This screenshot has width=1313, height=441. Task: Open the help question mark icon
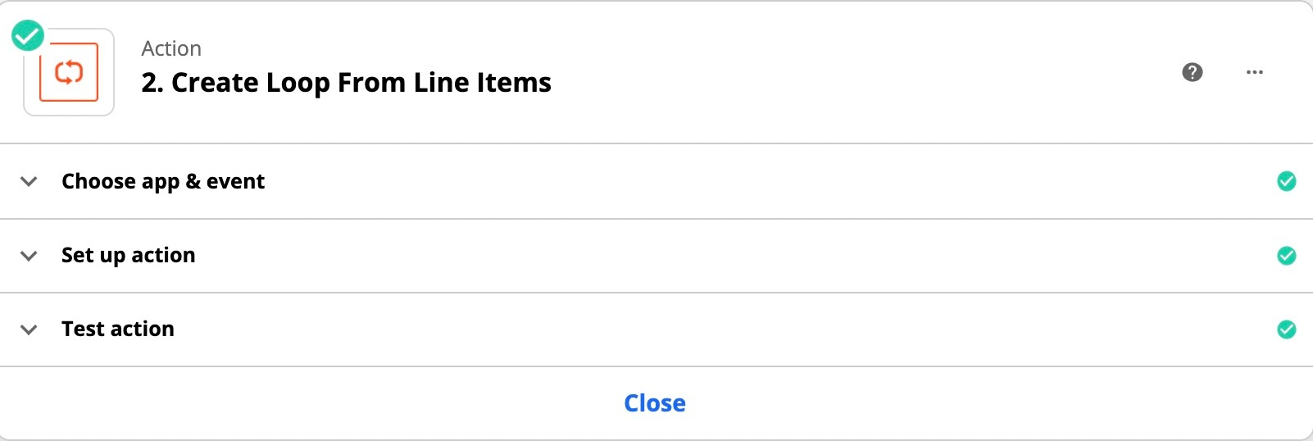point(1193,72)
